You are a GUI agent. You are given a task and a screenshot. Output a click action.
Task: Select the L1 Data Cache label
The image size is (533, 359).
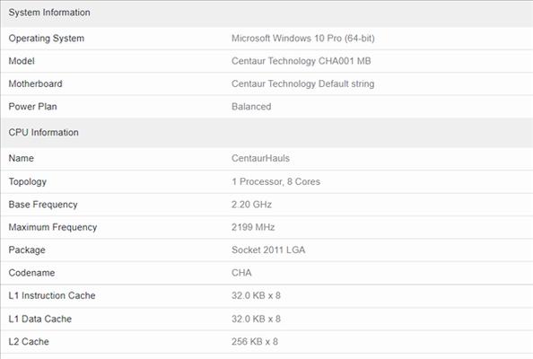(40, 319)
